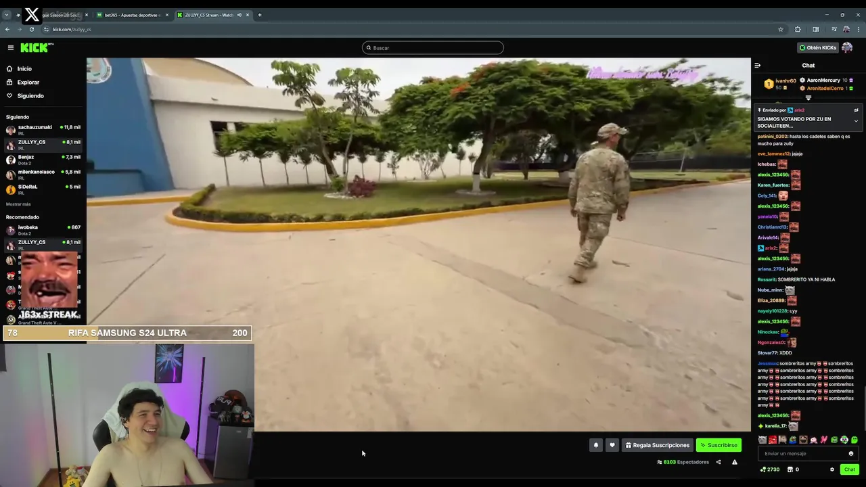Open emoji picker in chat input
The width and height of the screenshot is (866, 487).
pos(851,453)
